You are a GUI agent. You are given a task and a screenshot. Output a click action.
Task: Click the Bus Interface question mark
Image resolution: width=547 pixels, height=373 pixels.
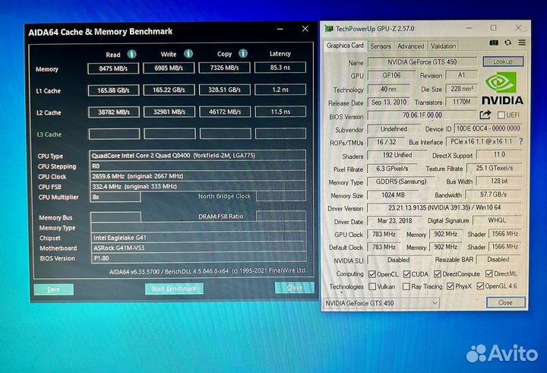click(x=521, y=141)
